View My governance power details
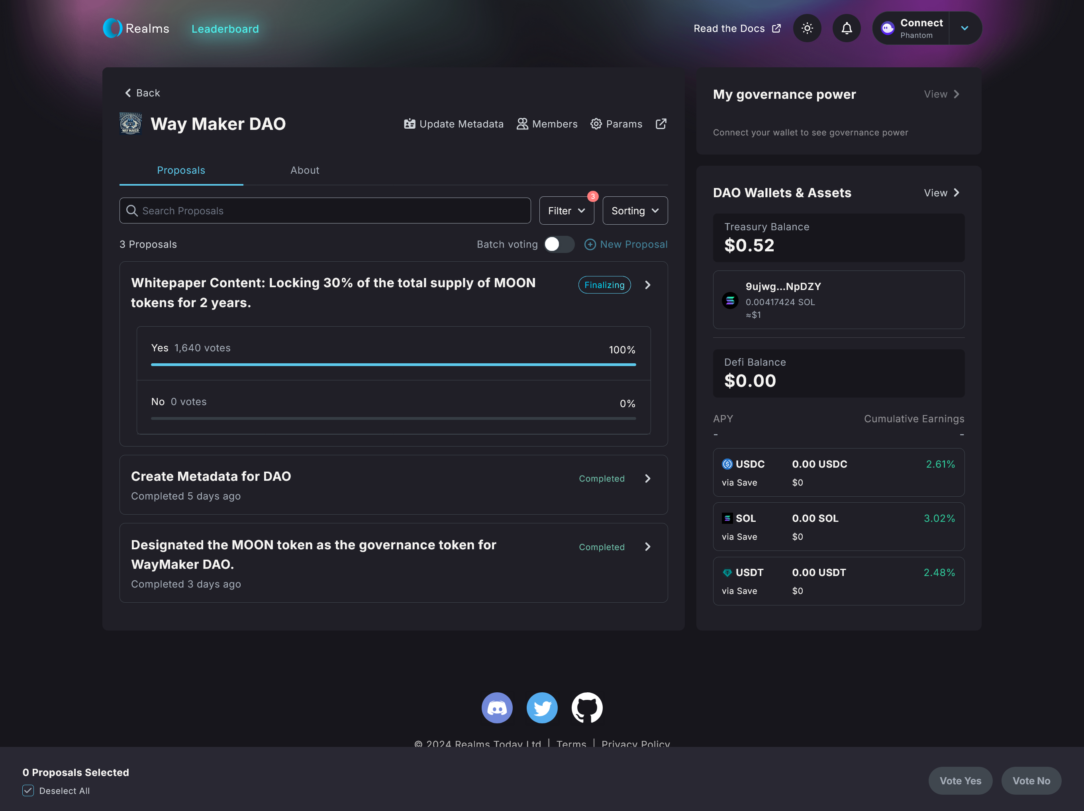The image size is (1084, 811). (942, 94)
